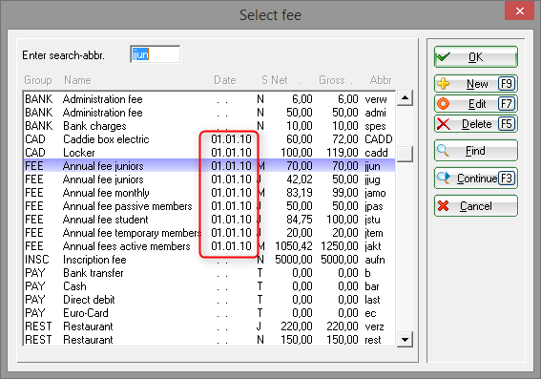This screenshot has width=541, height=379.
Task: Close the Select fee dialog
Action: (520, 11)
